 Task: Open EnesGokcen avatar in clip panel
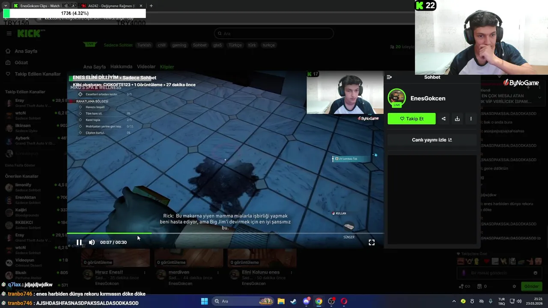coord(397,98)
